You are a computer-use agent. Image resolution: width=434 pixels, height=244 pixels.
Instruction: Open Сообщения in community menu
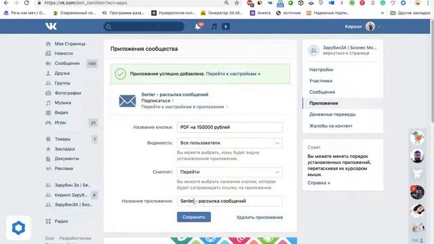click(x=322, y=92)
